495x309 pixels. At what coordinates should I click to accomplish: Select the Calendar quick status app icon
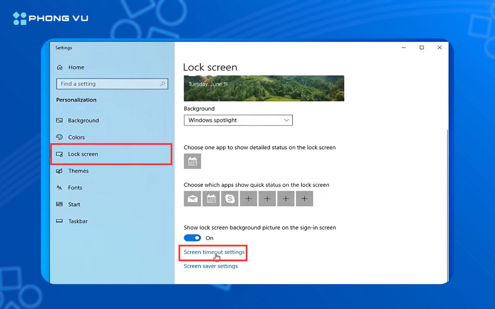[x=211, y=198]
